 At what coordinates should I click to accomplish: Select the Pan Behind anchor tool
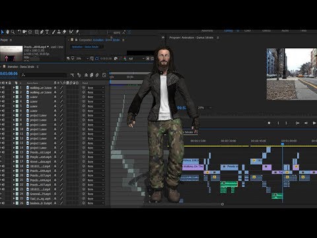pos(30,32)
